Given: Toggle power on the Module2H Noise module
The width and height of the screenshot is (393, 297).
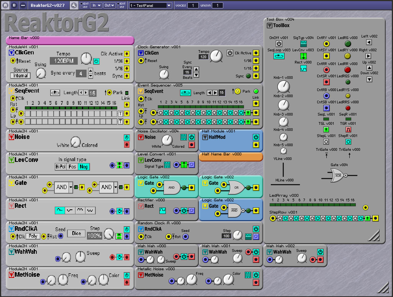Looking at the screenshot, I should pyautogui.click(x=127, y=137).
